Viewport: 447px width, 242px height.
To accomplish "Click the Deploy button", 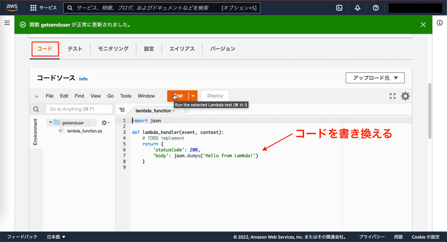I will pyautogui.click(x=215, y=96).
